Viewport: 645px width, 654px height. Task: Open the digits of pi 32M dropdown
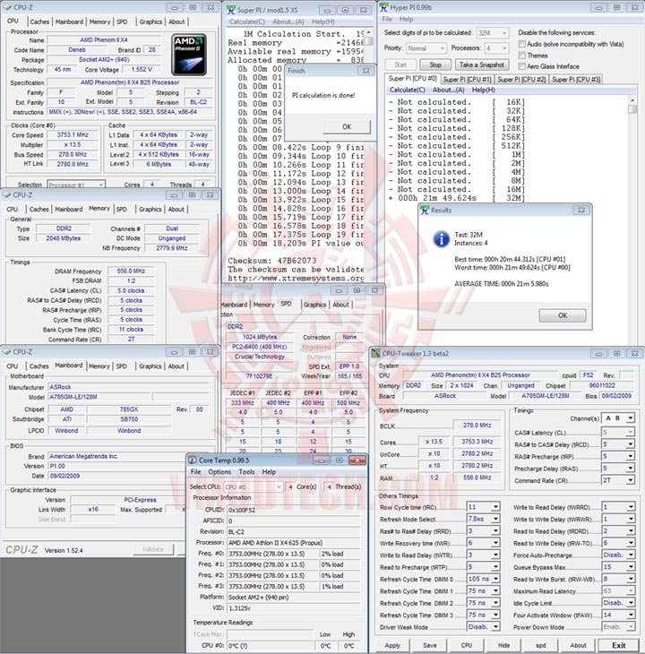click(x=492, y=32)
